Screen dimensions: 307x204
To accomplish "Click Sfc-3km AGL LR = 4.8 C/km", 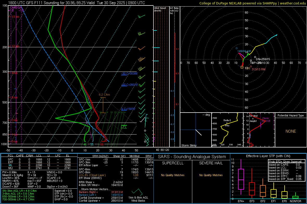I will tap(20, 191).
